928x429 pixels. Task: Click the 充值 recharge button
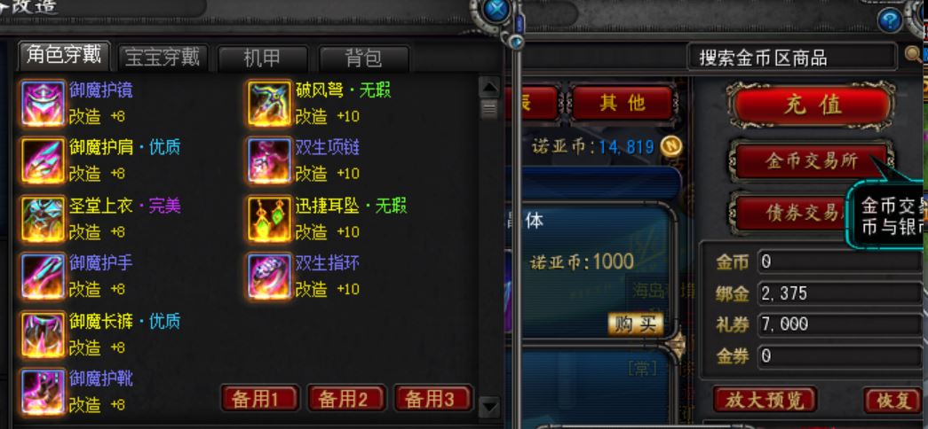812,105
